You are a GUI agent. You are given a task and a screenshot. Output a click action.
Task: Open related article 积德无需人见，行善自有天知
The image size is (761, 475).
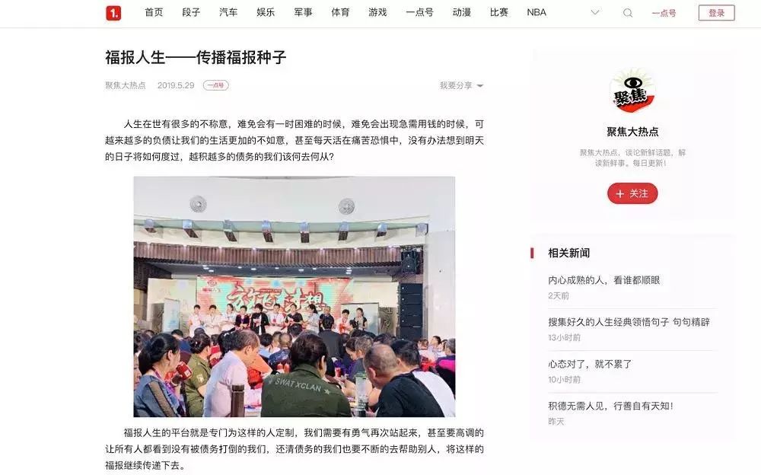coord(610,406)
